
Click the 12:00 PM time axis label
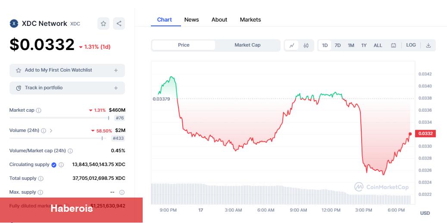pos(331,210)
